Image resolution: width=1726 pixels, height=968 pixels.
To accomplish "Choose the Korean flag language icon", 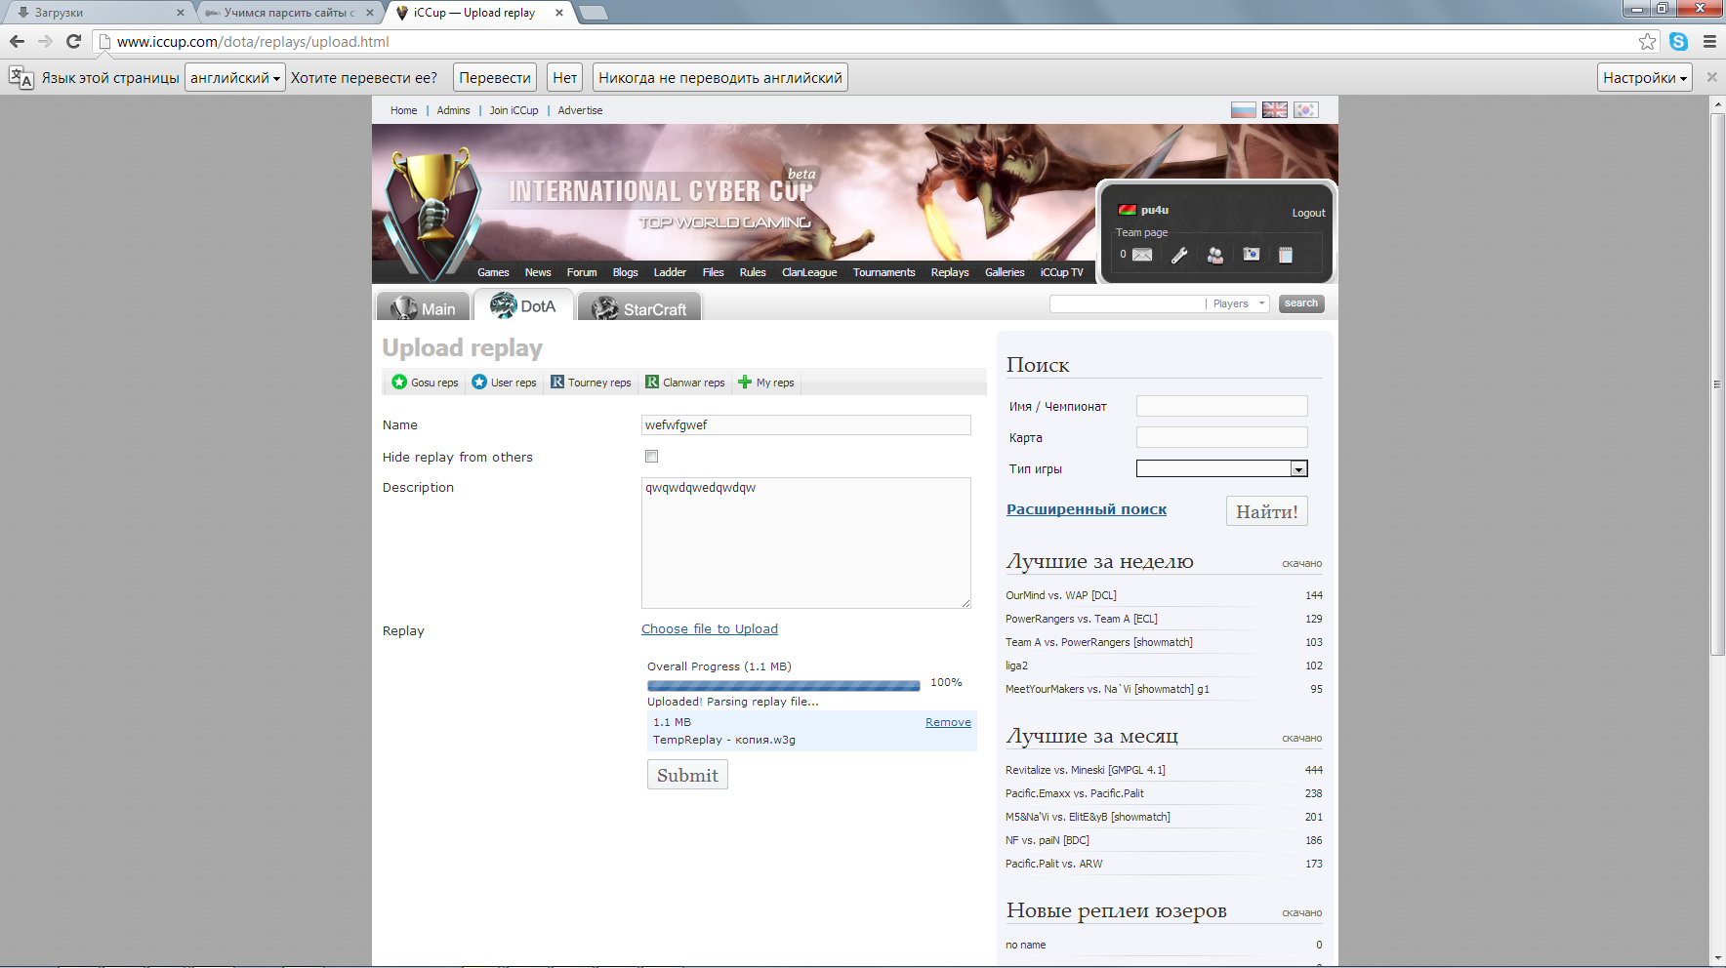I will [1305, 110].
